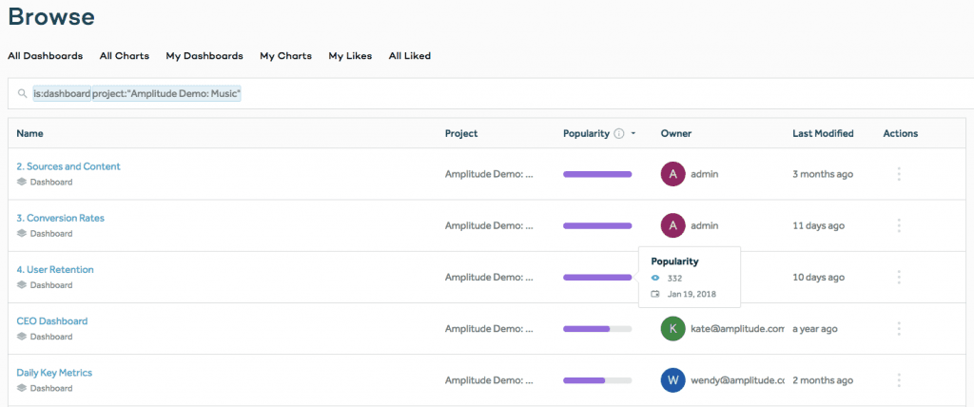Click 'a year ago' modified date

815,329
